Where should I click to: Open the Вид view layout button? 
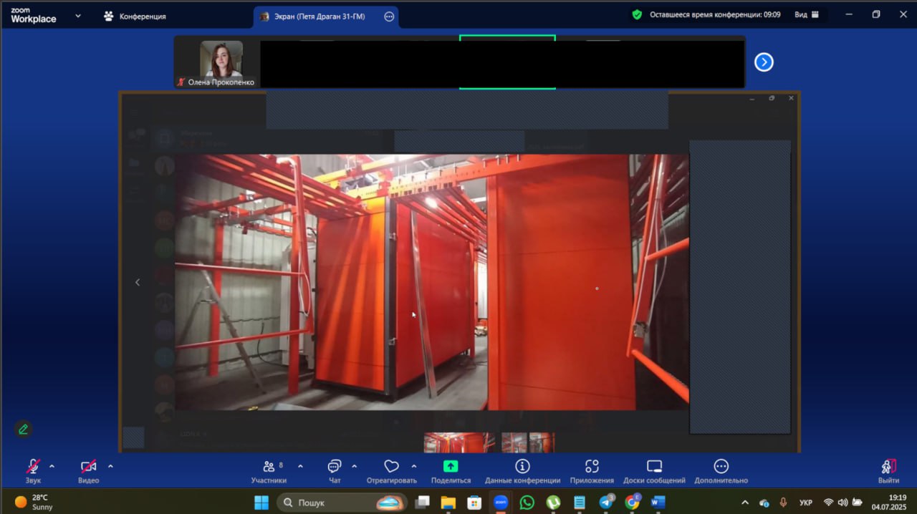point(806,14)
